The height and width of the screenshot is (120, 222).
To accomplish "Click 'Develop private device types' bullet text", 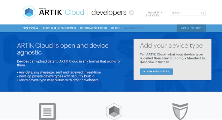I will point(56,76).
